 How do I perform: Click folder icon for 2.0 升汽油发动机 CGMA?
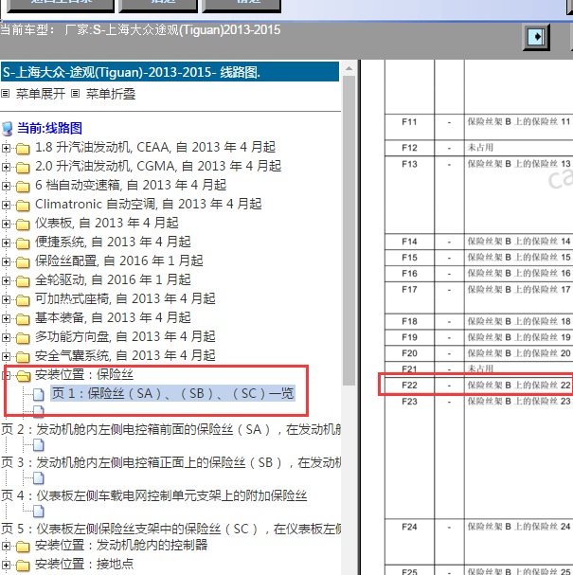click(x=23, y=168)
